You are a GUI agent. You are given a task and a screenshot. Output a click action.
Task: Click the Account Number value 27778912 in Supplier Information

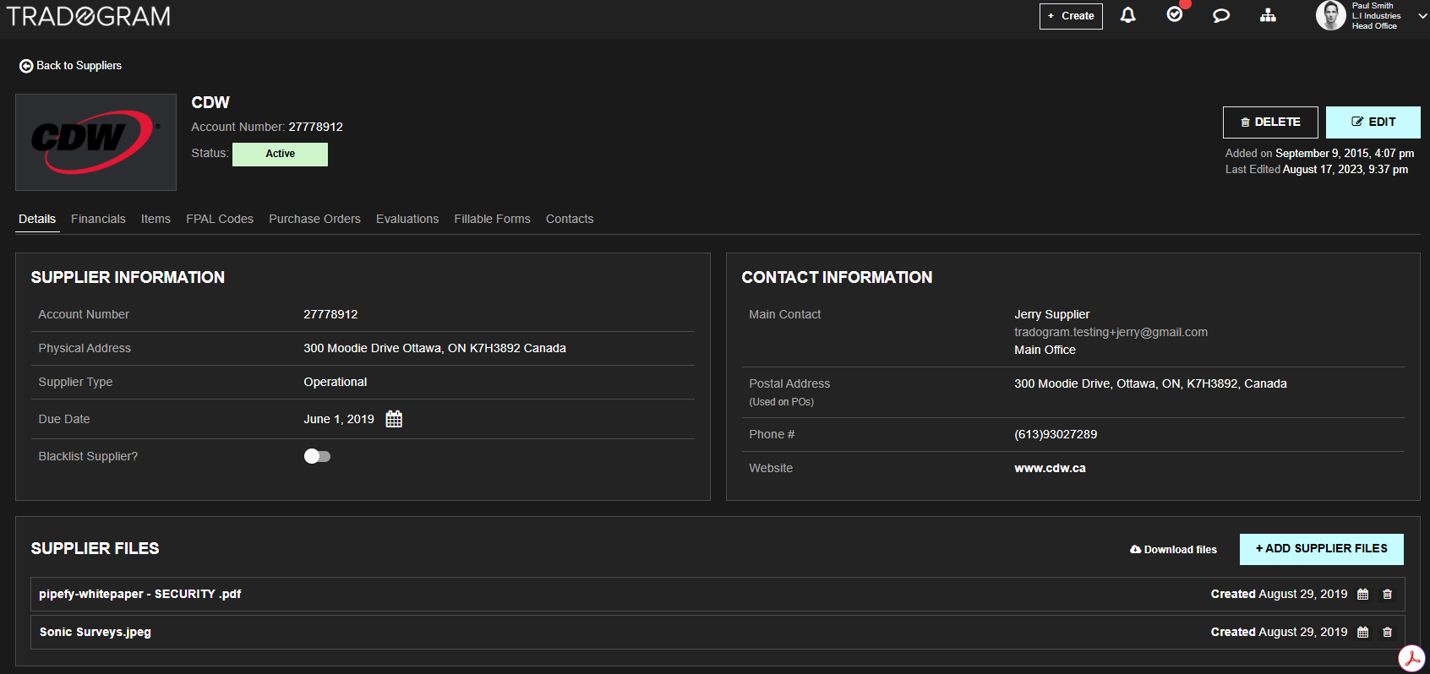[x=330, y=314]
